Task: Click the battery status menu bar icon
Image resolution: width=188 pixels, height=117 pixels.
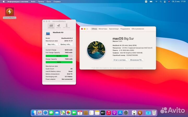Action: click(151, 2)
